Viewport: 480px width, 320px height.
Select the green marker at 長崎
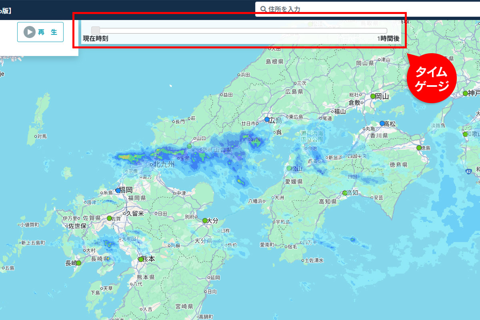[x=79, y=263]
